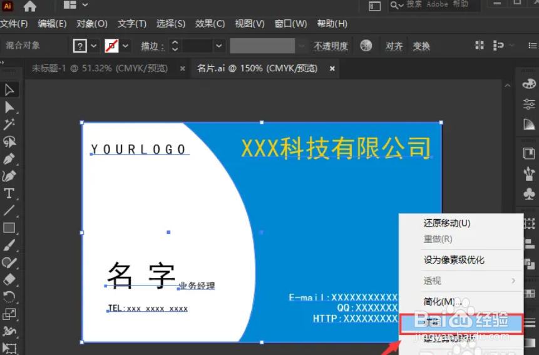Open the stroke weight dropdown

pos(218,46)
